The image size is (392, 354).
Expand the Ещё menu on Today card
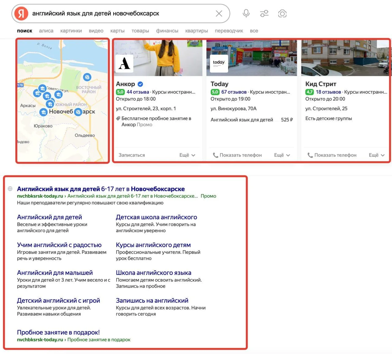pyautogui.click(x=282, y=155)
